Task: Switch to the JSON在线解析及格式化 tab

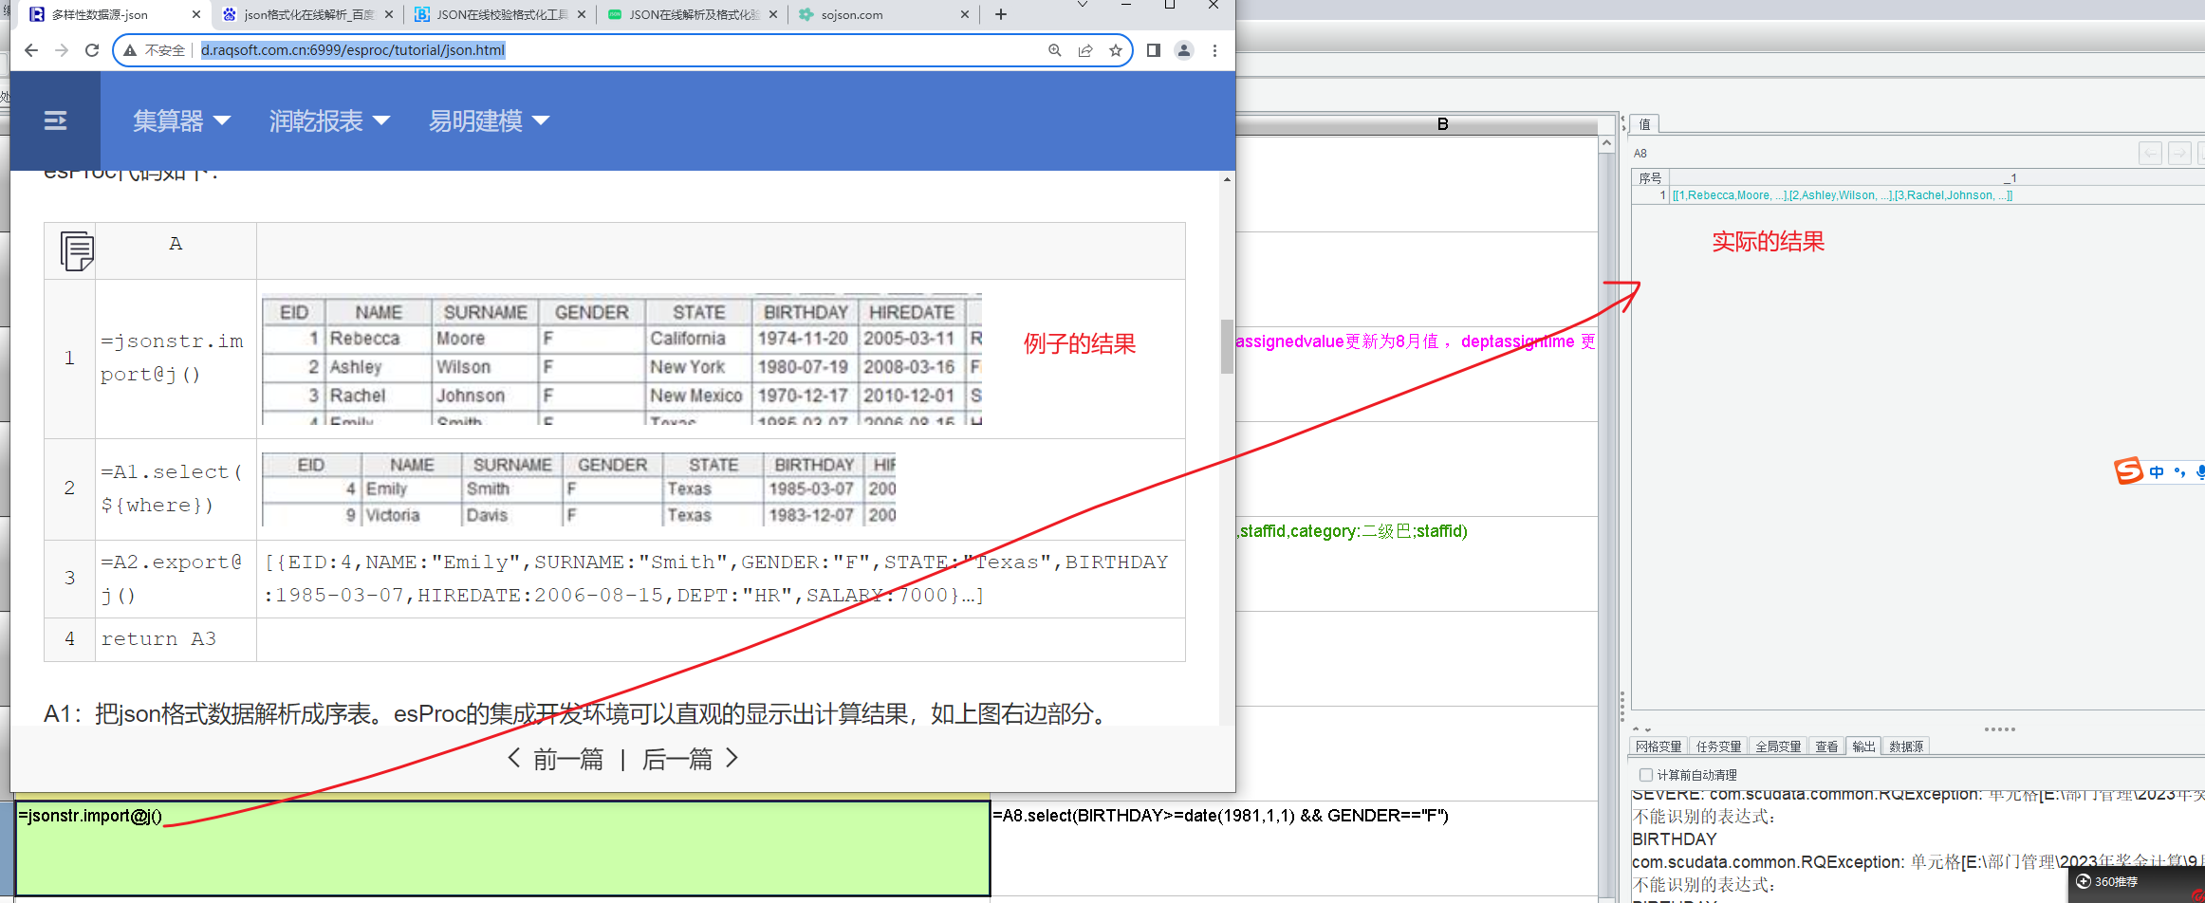Action: click(x=693, y=14)
